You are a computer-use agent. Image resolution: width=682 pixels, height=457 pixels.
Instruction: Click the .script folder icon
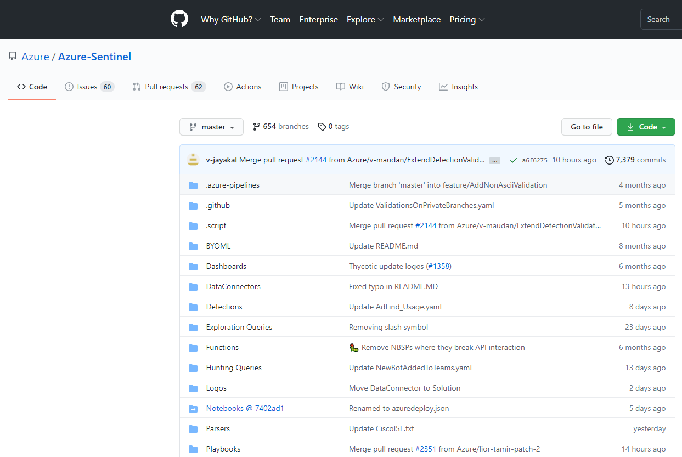point(193,226)
